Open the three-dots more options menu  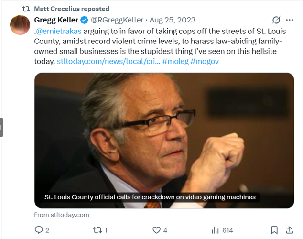289,20
